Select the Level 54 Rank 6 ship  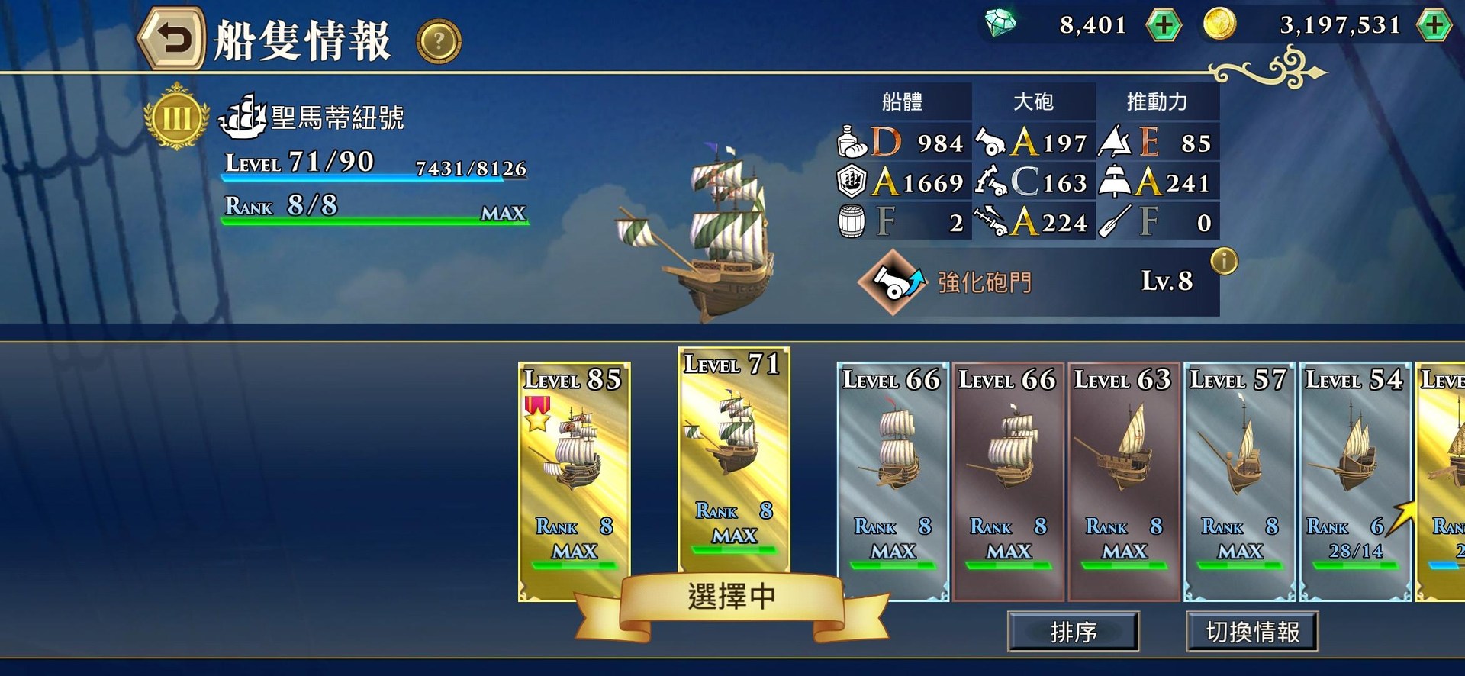coord(1355,481)
